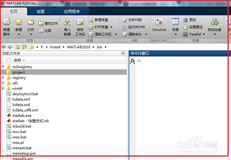231x160 pixels.
Task: Click Run and Time (运行并计时)
Action: (x=134, y=27)
